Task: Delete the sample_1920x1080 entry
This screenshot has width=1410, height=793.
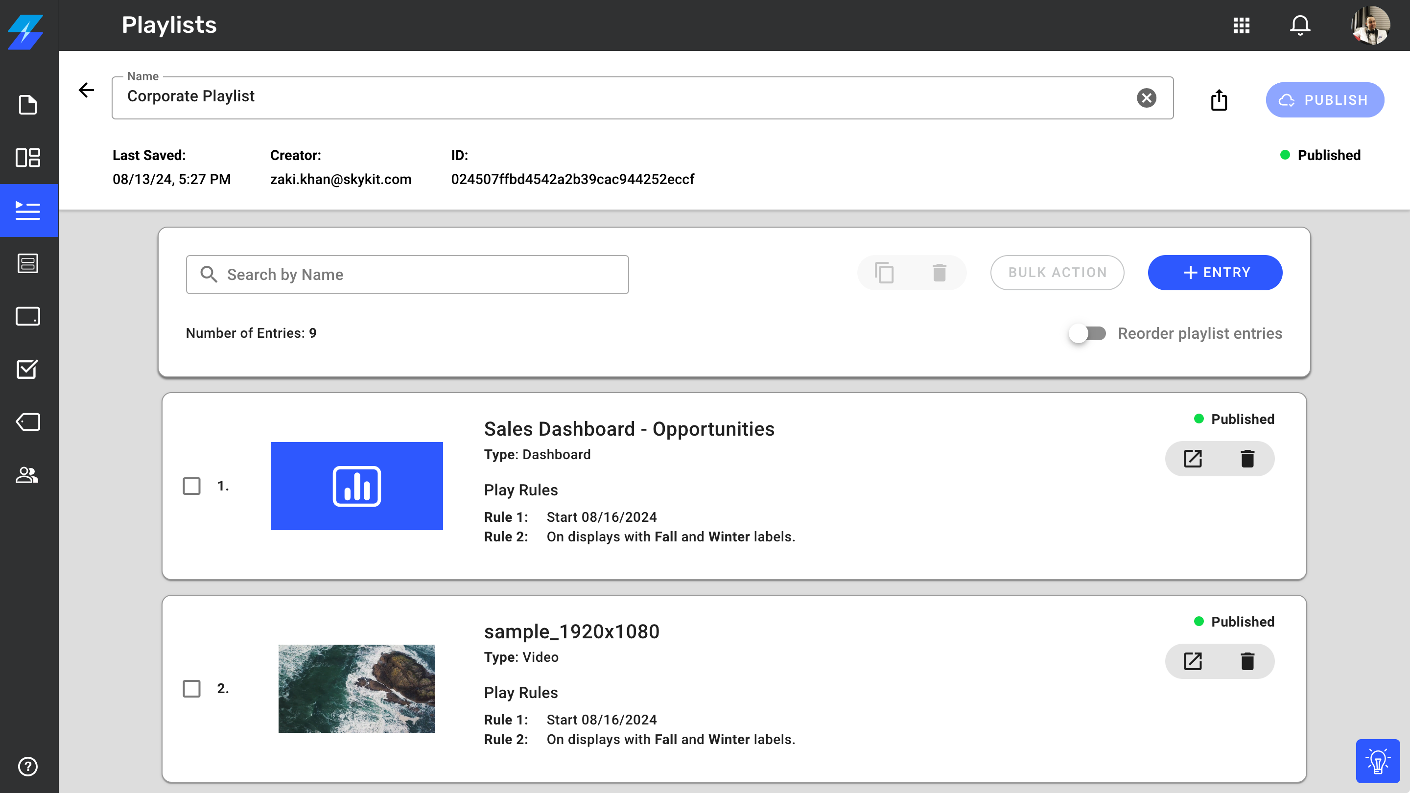Action: (1247, 661)
